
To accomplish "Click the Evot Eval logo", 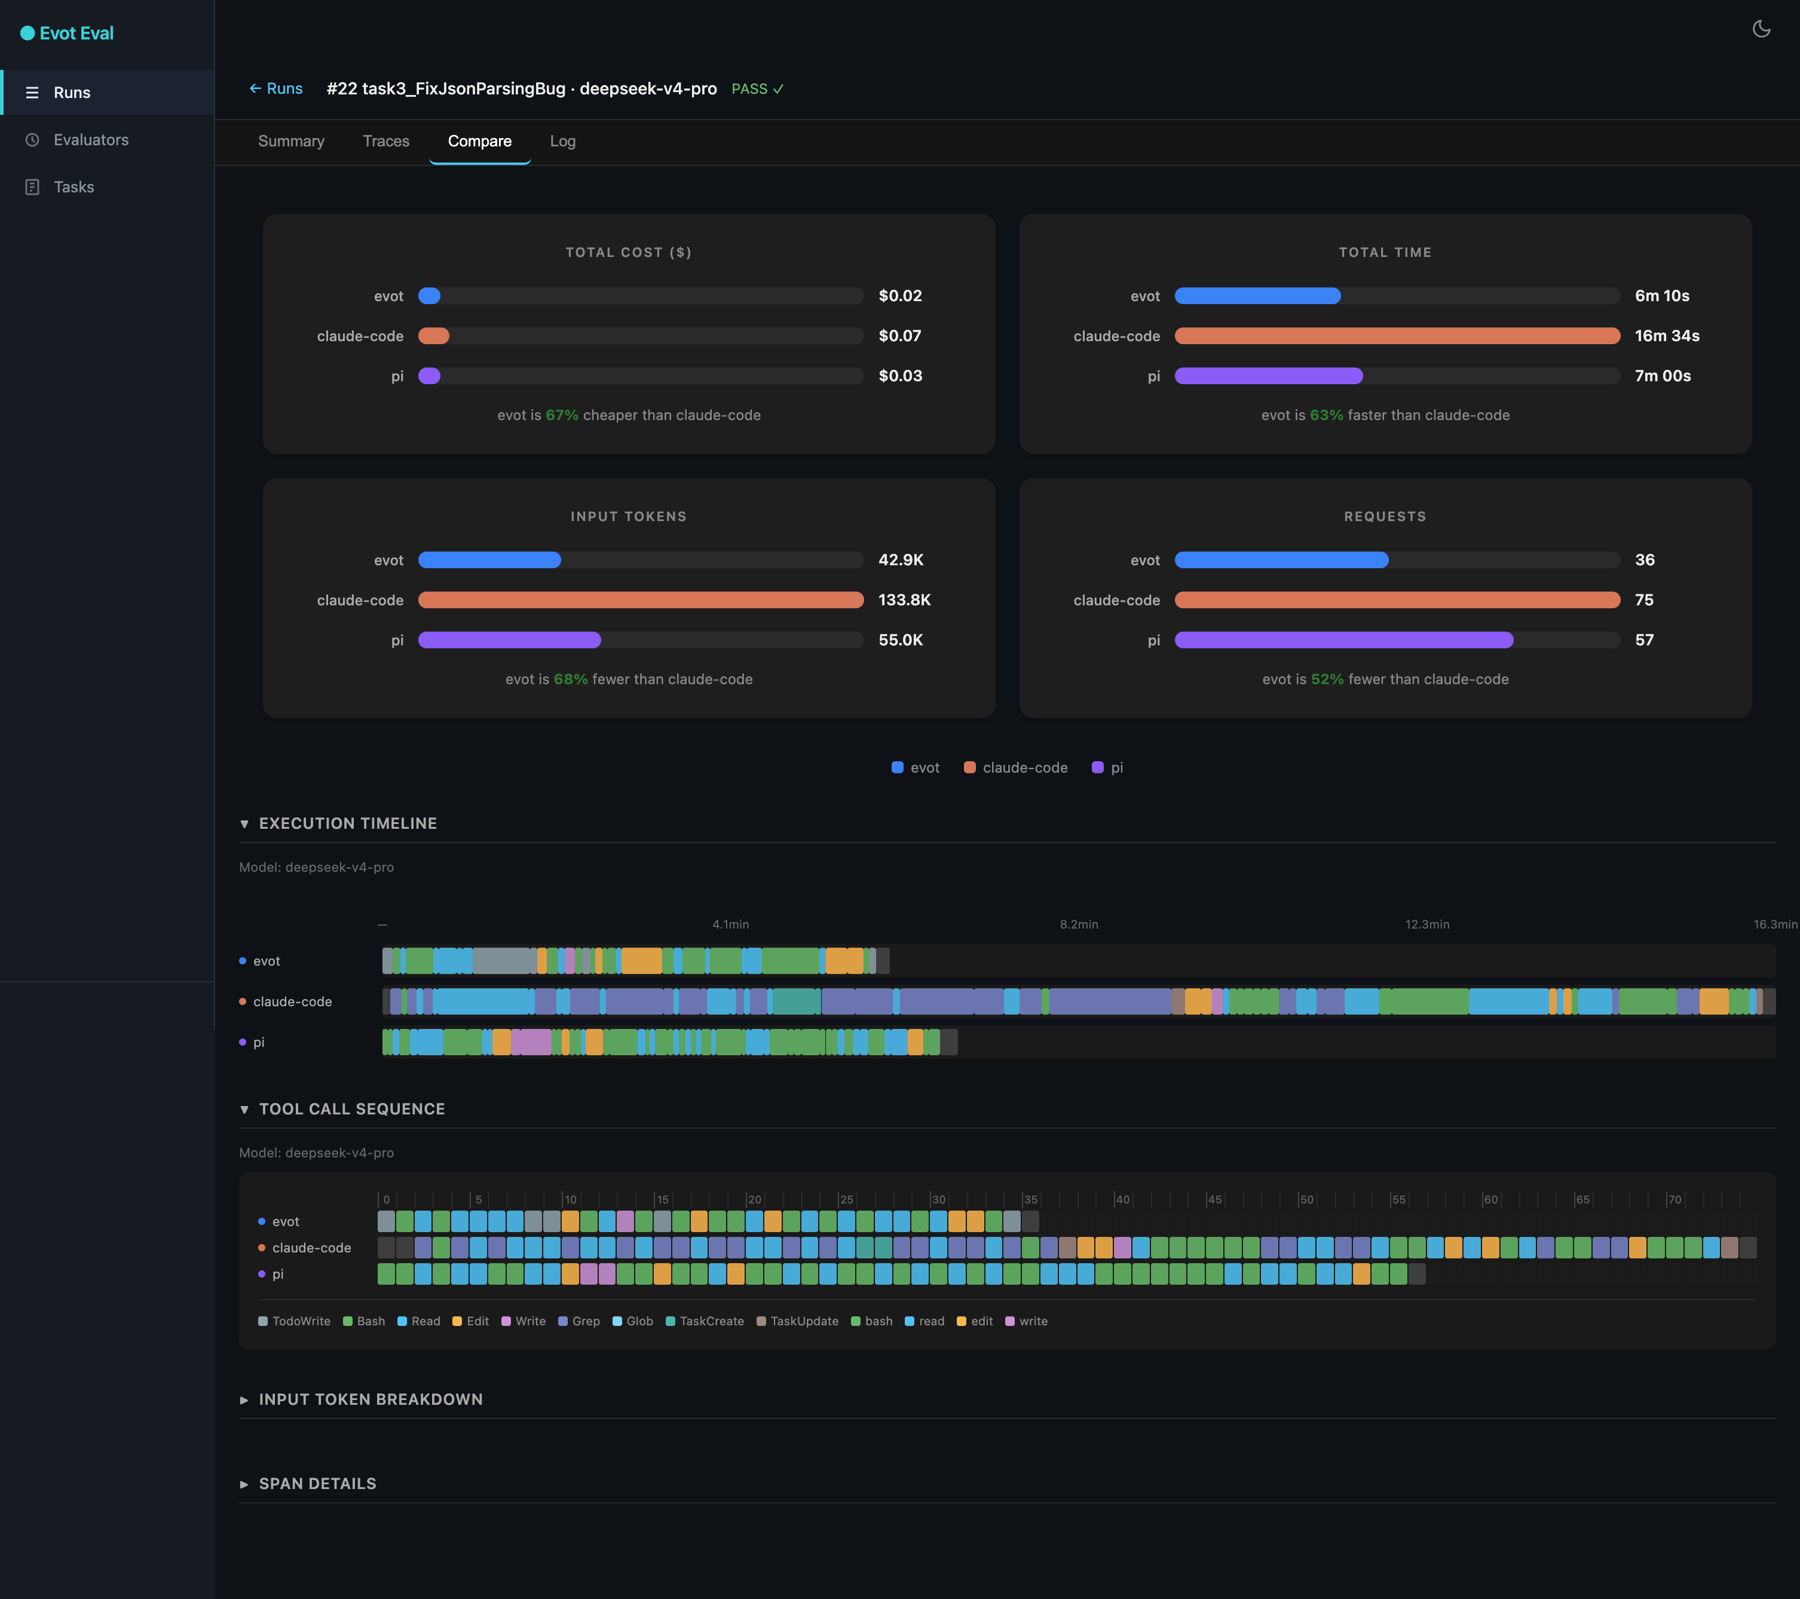I will (x=67, y=33).
